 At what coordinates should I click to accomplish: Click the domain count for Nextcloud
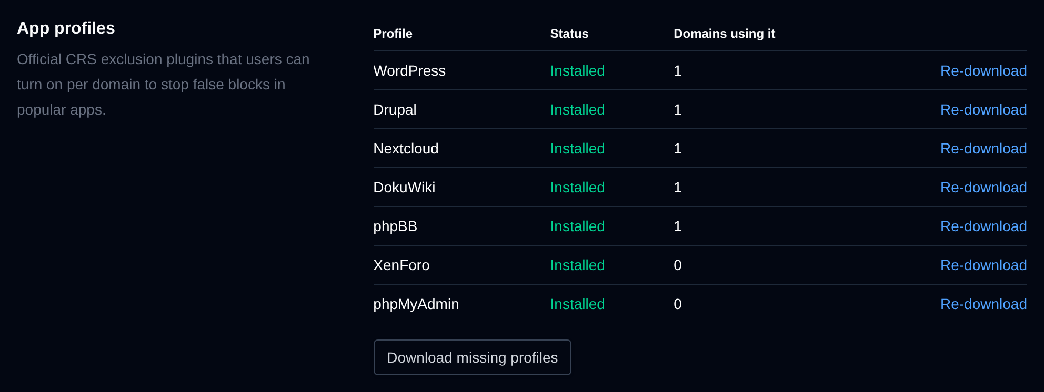click(x=678, y=149)
